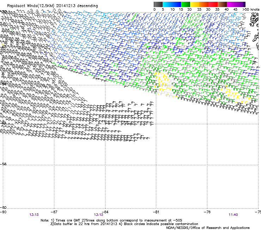
Task: Click the purple '11:40' time label
Action: pos(233,215)
